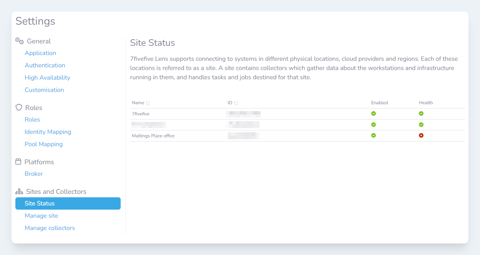Open High Availability settings

[x=47, y=78]
